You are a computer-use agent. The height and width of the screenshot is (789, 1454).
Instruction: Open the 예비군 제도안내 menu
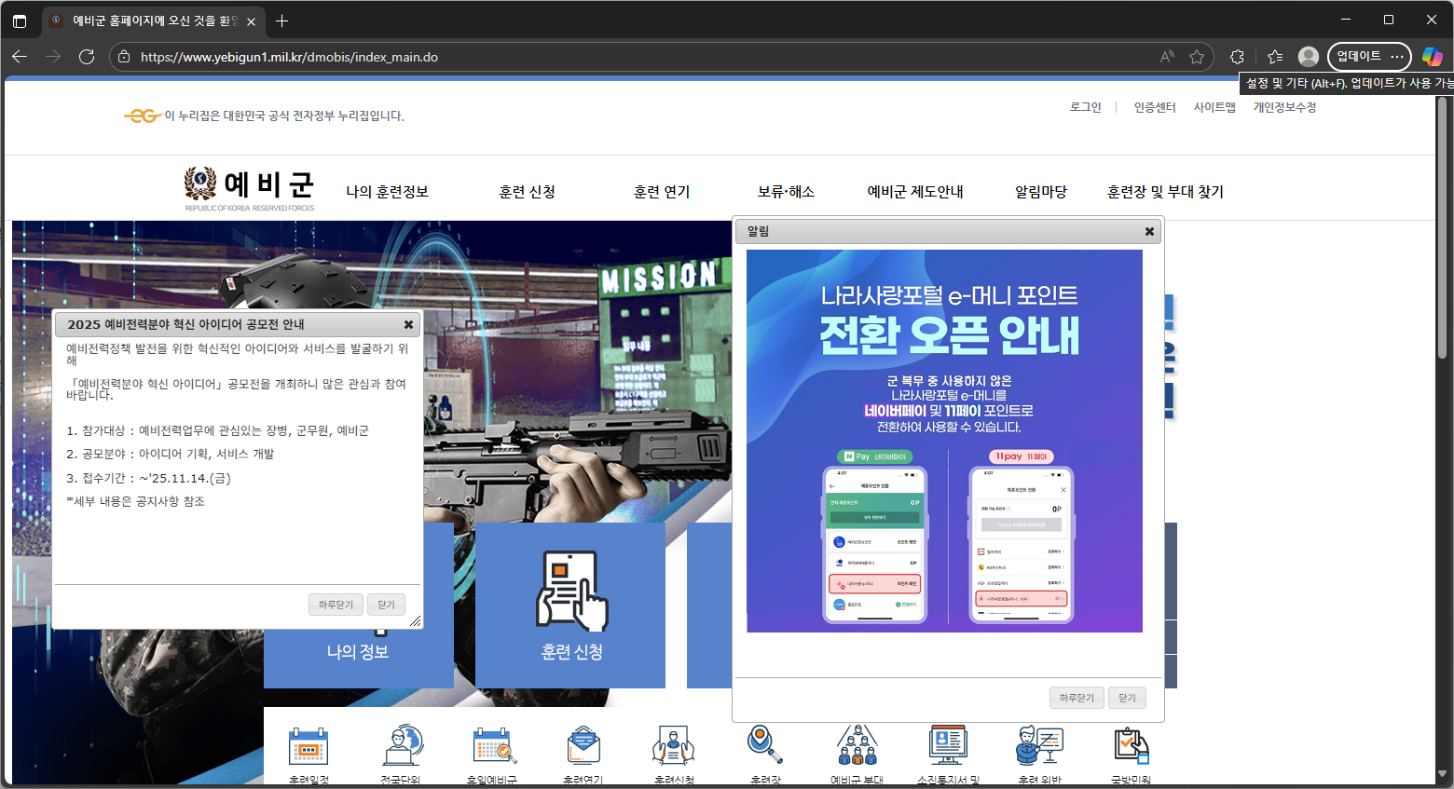[x=914, y=192]
